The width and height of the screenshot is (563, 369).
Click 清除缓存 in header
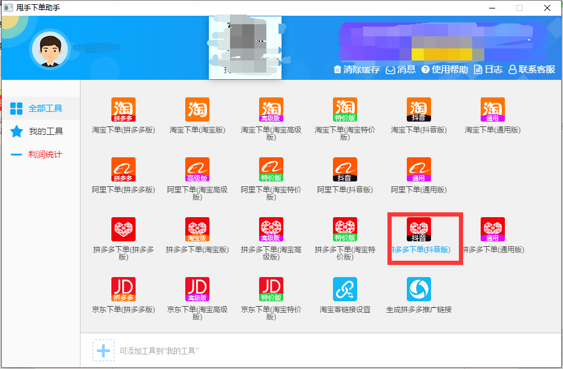coord(357,70)
